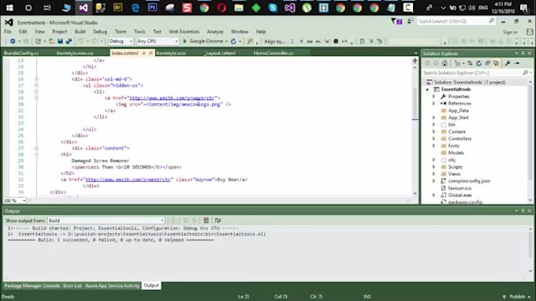Select the Global.asax file
This screenshot has height=301, width=536.
(x=460, y=195)
